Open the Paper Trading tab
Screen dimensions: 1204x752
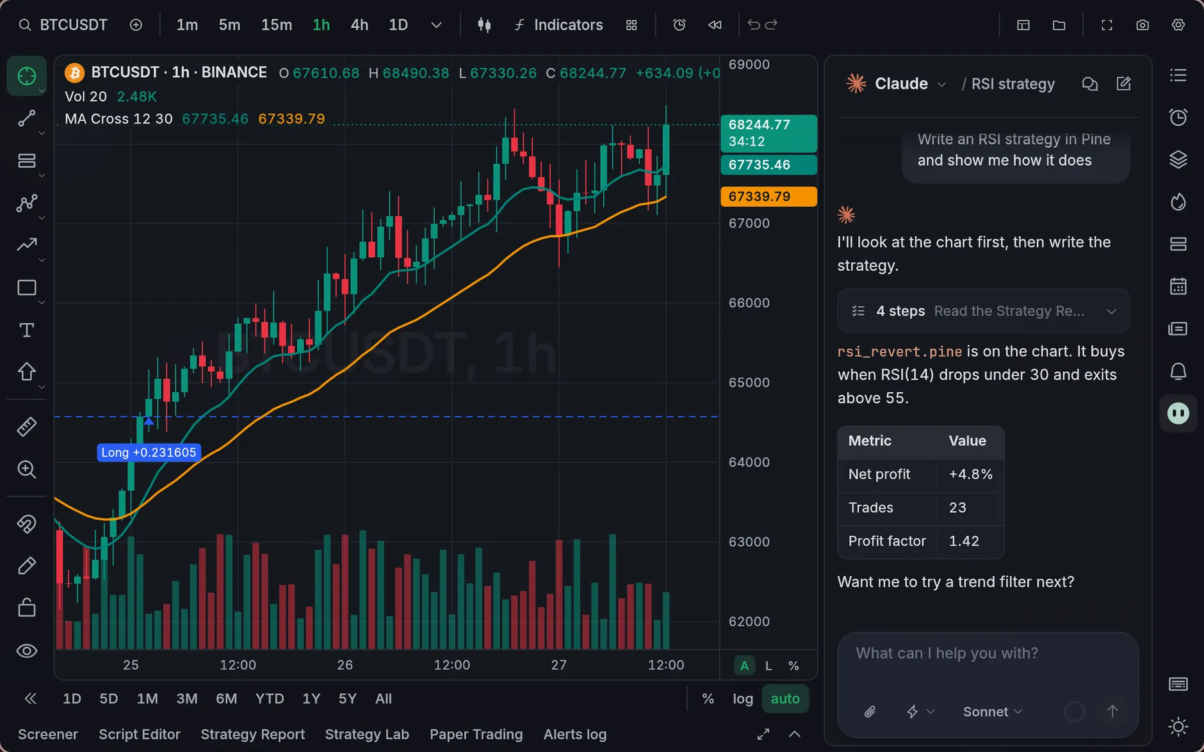[476, 734]
